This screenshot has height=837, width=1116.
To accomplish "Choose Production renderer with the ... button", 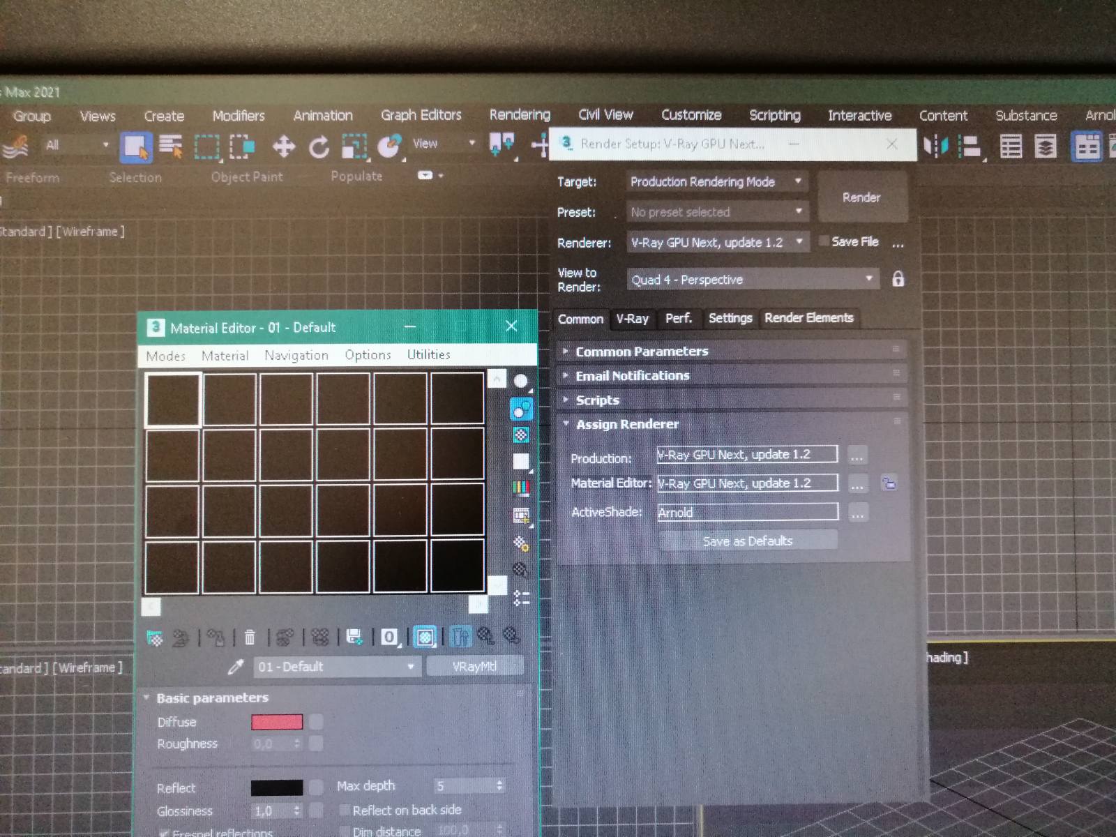I will [x=857, y=455].
